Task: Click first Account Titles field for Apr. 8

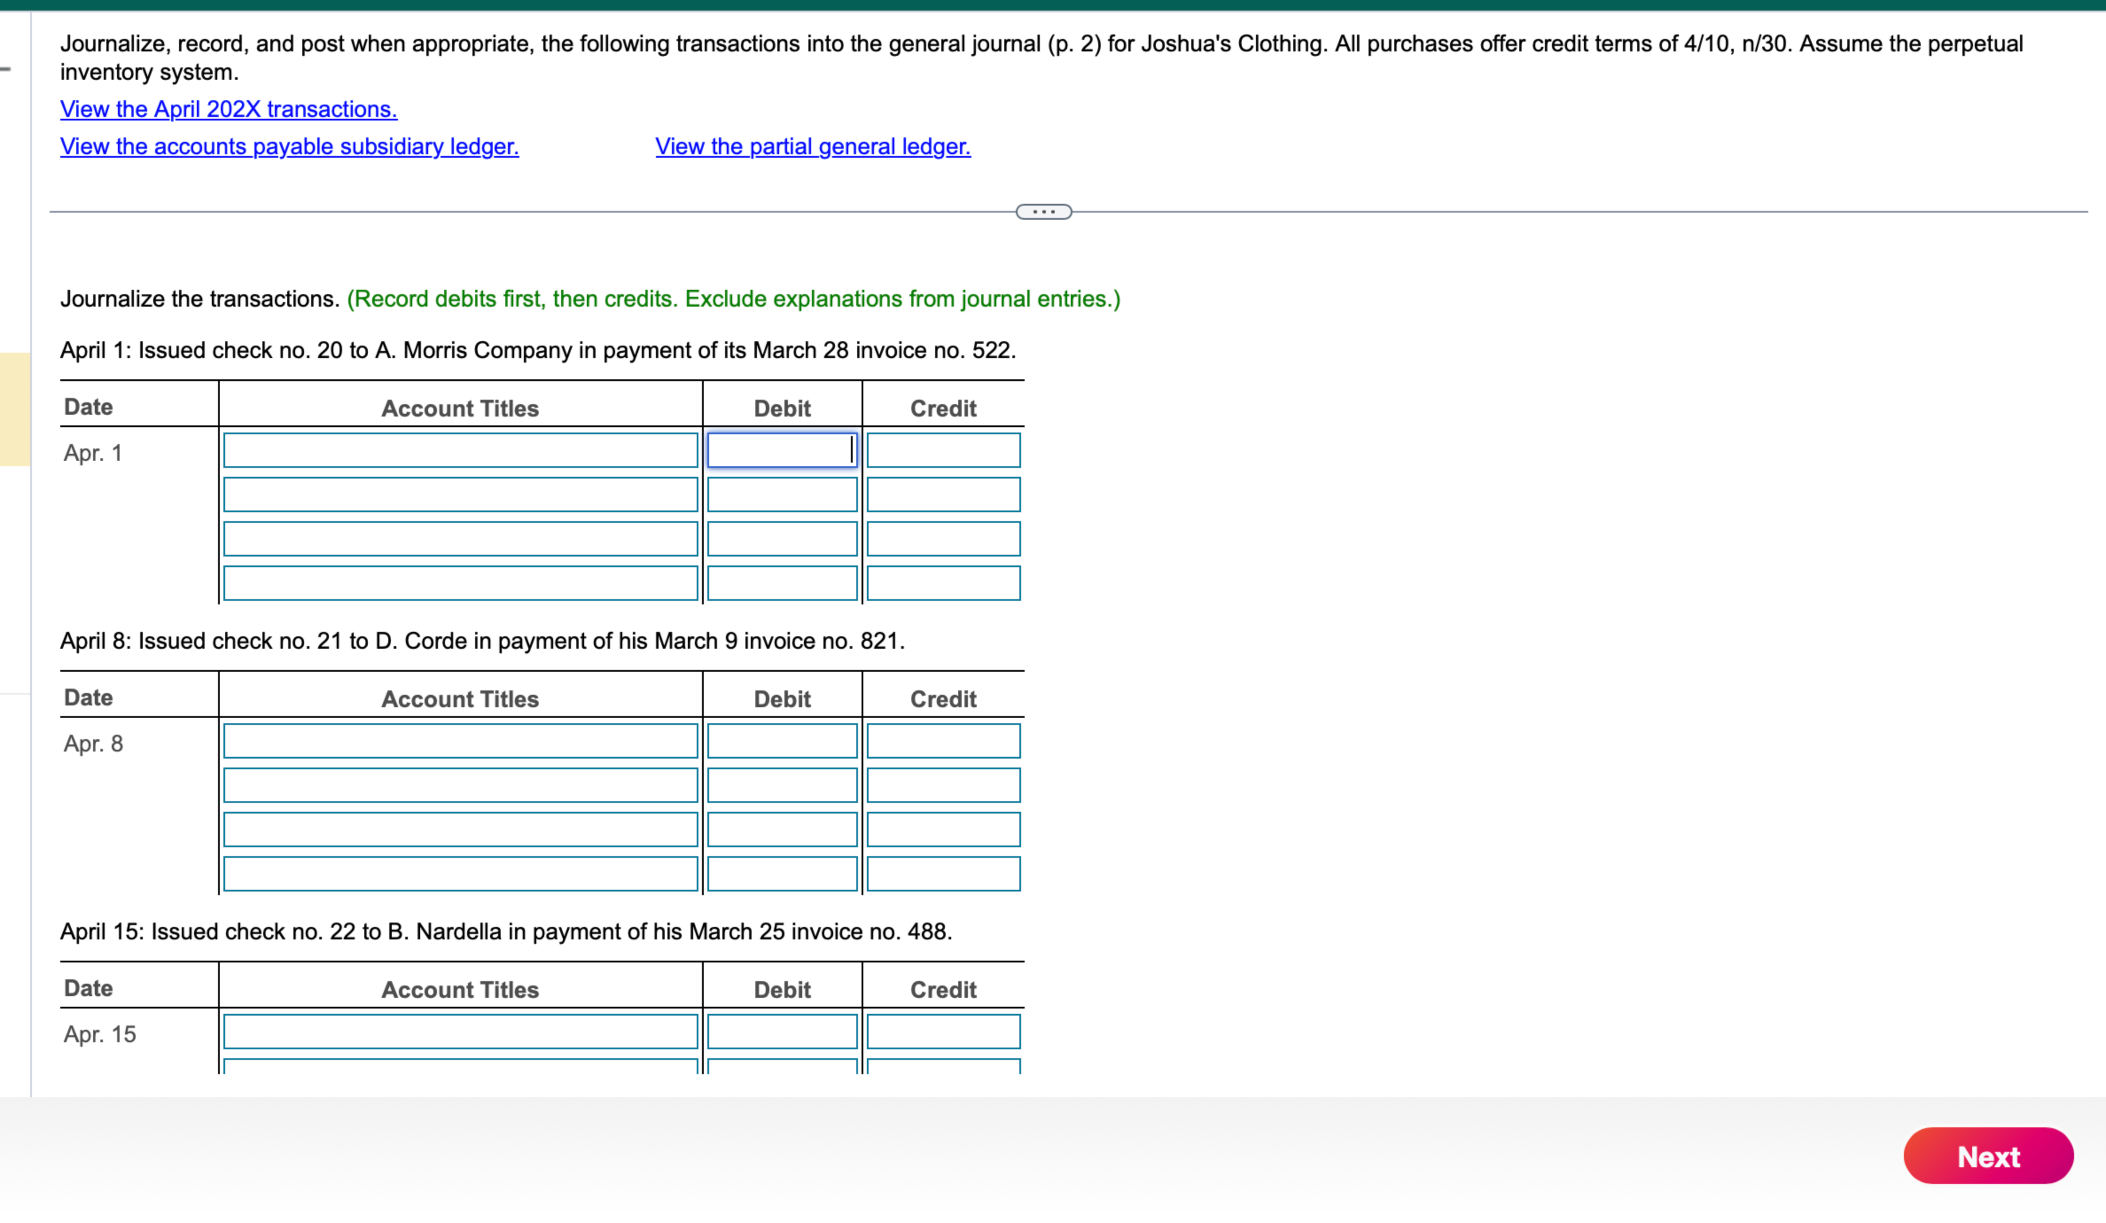Action: [460, 741]
